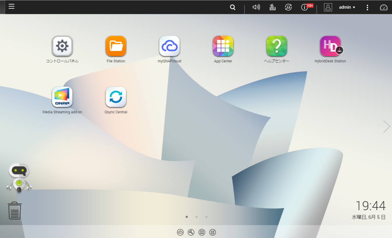This screenshot has width=392, height=238.
Task: Open the volume control slider
Action: [x=256, y=7]
